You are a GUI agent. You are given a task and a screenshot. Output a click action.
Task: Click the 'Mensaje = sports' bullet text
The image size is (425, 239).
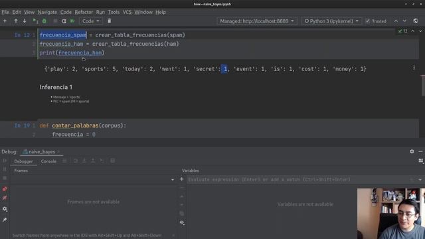coord(66,97)
